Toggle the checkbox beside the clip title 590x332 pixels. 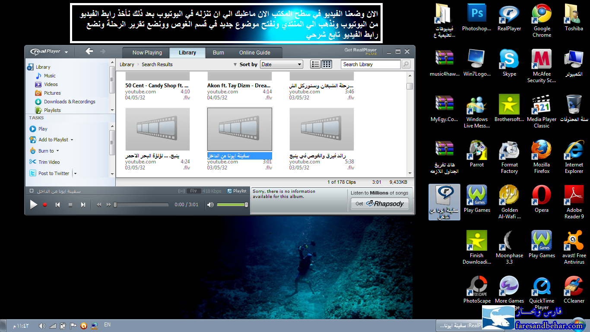32,191
